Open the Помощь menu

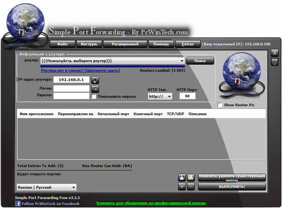tap(161, 44)
